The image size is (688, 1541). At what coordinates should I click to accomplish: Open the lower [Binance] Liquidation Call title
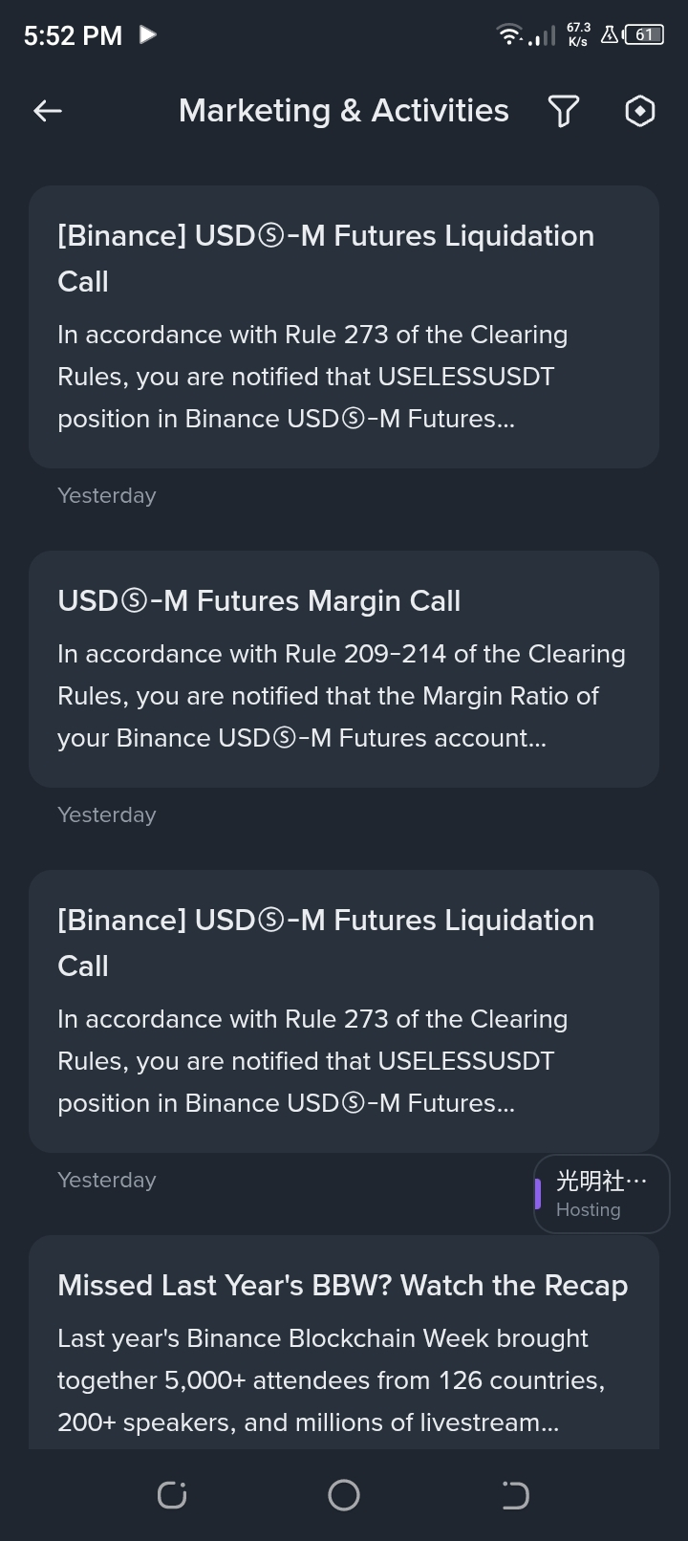(x=326, y=943)
